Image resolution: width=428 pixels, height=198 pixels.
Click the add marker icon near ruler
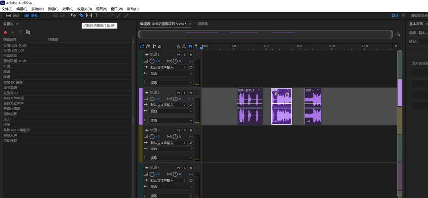coord(196,47)
